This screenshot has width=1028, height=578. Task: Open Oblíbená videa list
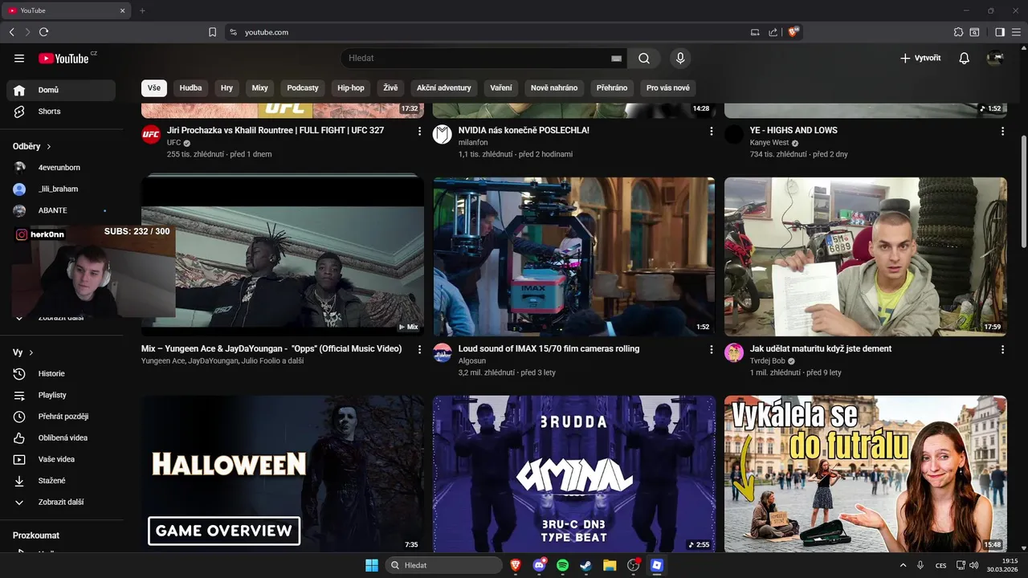[x=61, y=438]
